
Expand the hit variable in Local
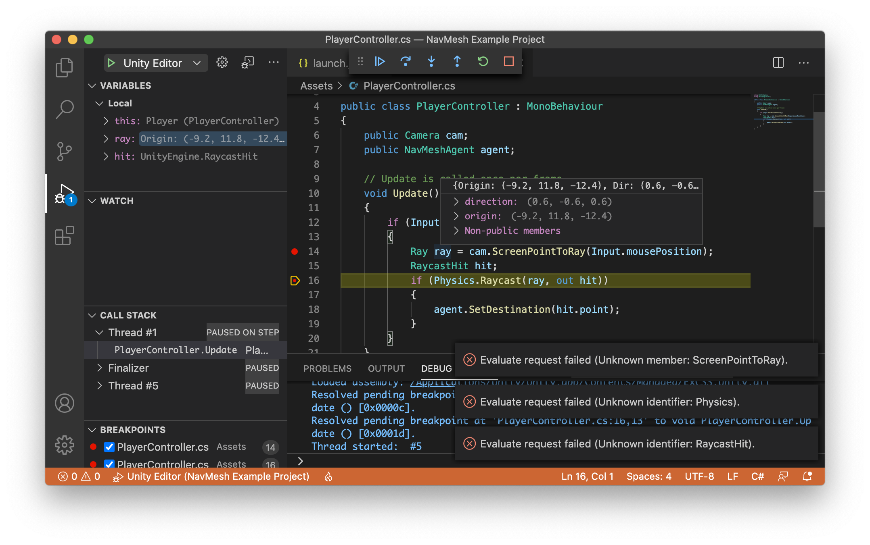pos(106,156)
